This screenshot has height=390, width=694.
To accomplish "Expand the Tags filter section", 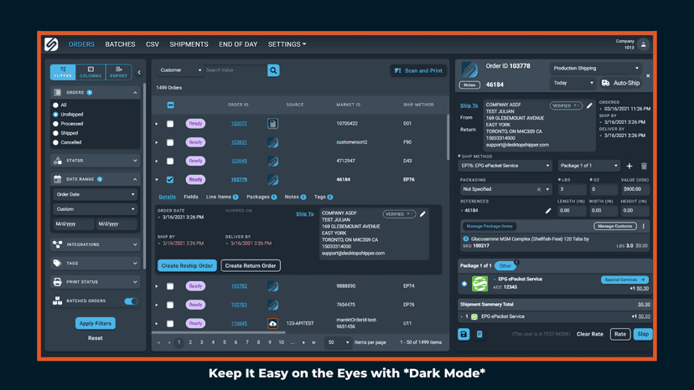I will tap(96, 263).
